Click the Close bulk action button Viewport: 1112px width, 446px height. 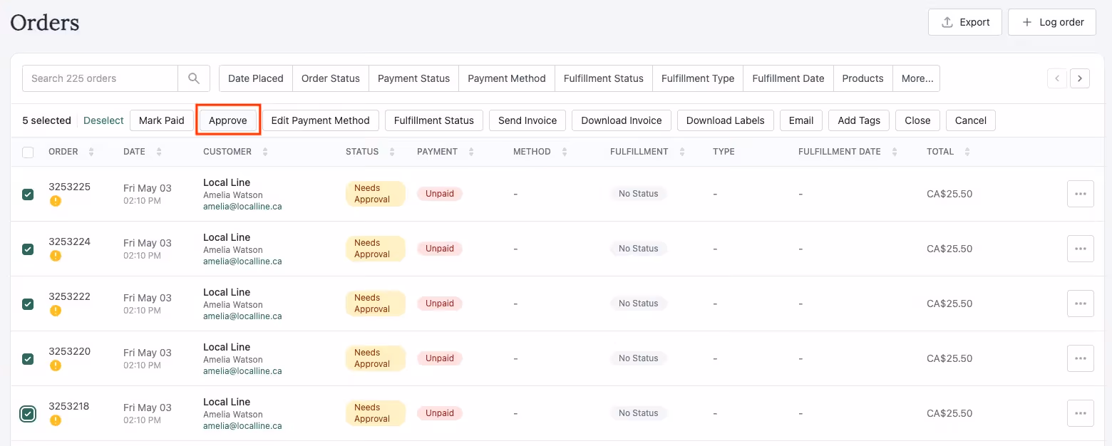click(x=917, y=120)
